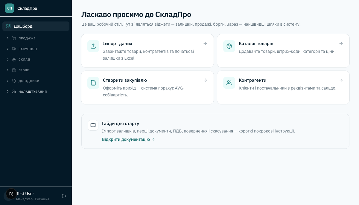The image size is (359, 205).
Task: Select Довідники in the sidebar
Action: pos(29,81)
